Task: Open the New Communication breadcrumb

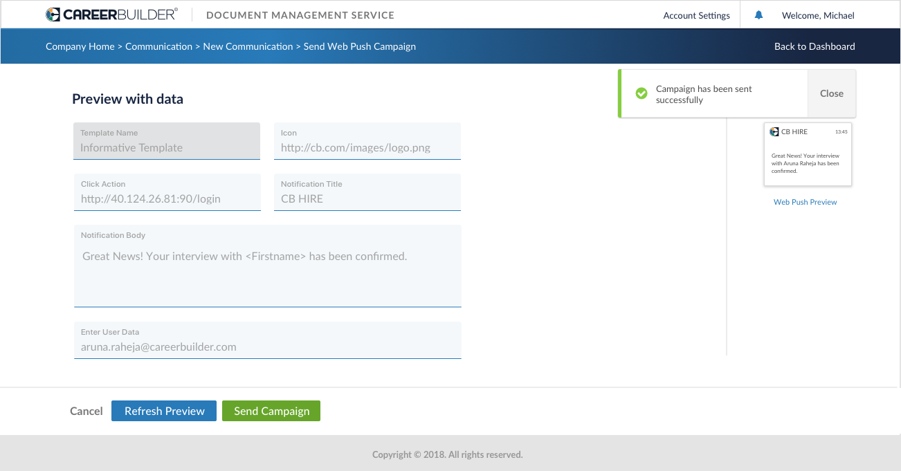Action: (248, 46)
